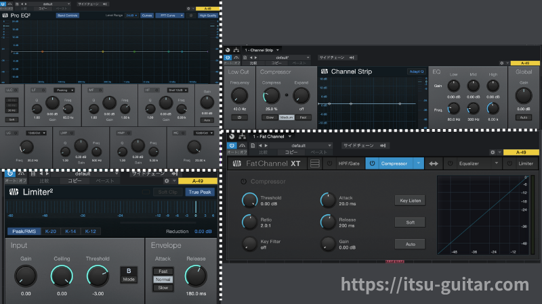
Task: Open Fat Channel module layout view icon
Action: [315, 163]
